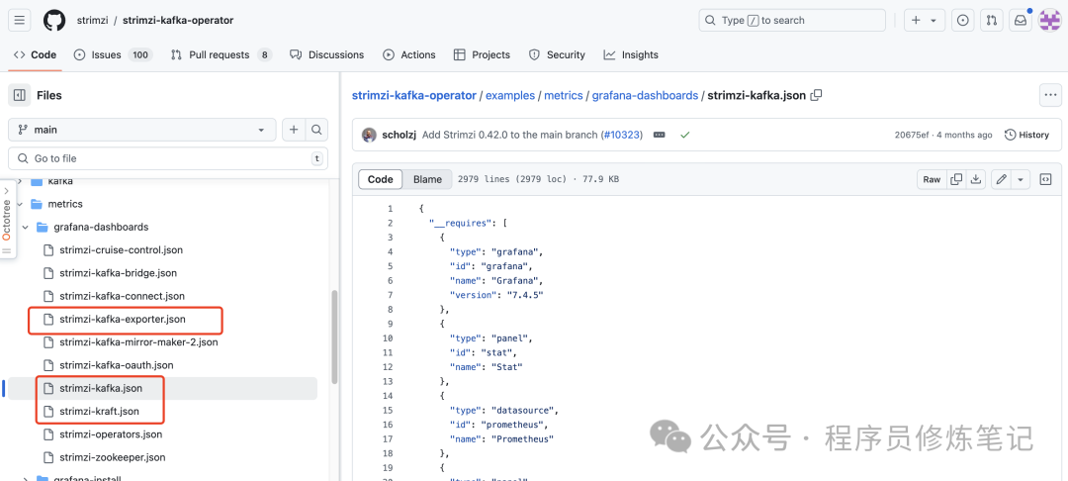Collapse the file tree panel
The image size is (1068, 481).
(x=20, y=95)
